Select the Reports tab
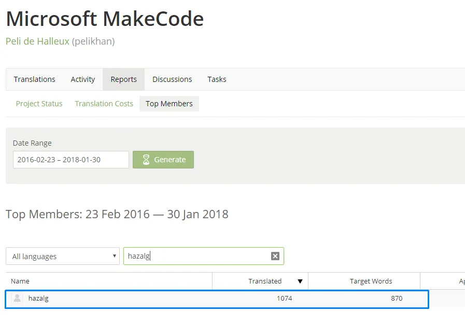 [124, 79]
